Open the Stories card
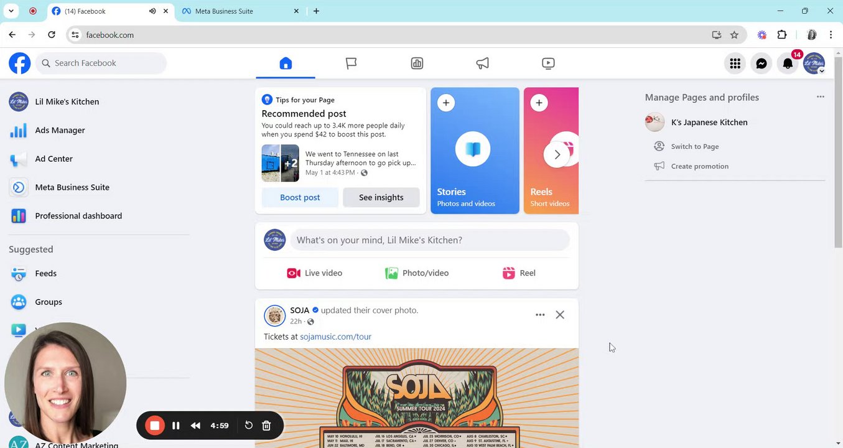Image resolution: width=843 pixels, height=448 pixels. (x=475, y=151)
